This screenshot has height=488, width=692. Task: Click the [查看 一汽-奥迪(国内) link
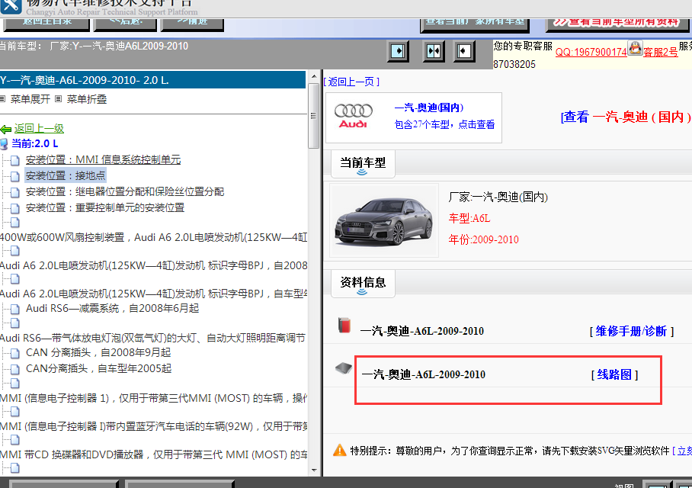click(x=626, y=117)
